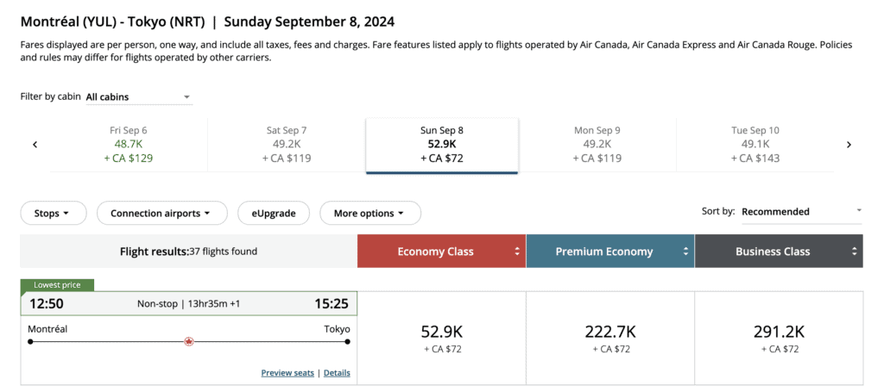Choose the 52.9K Economy fare

[441, 338]
